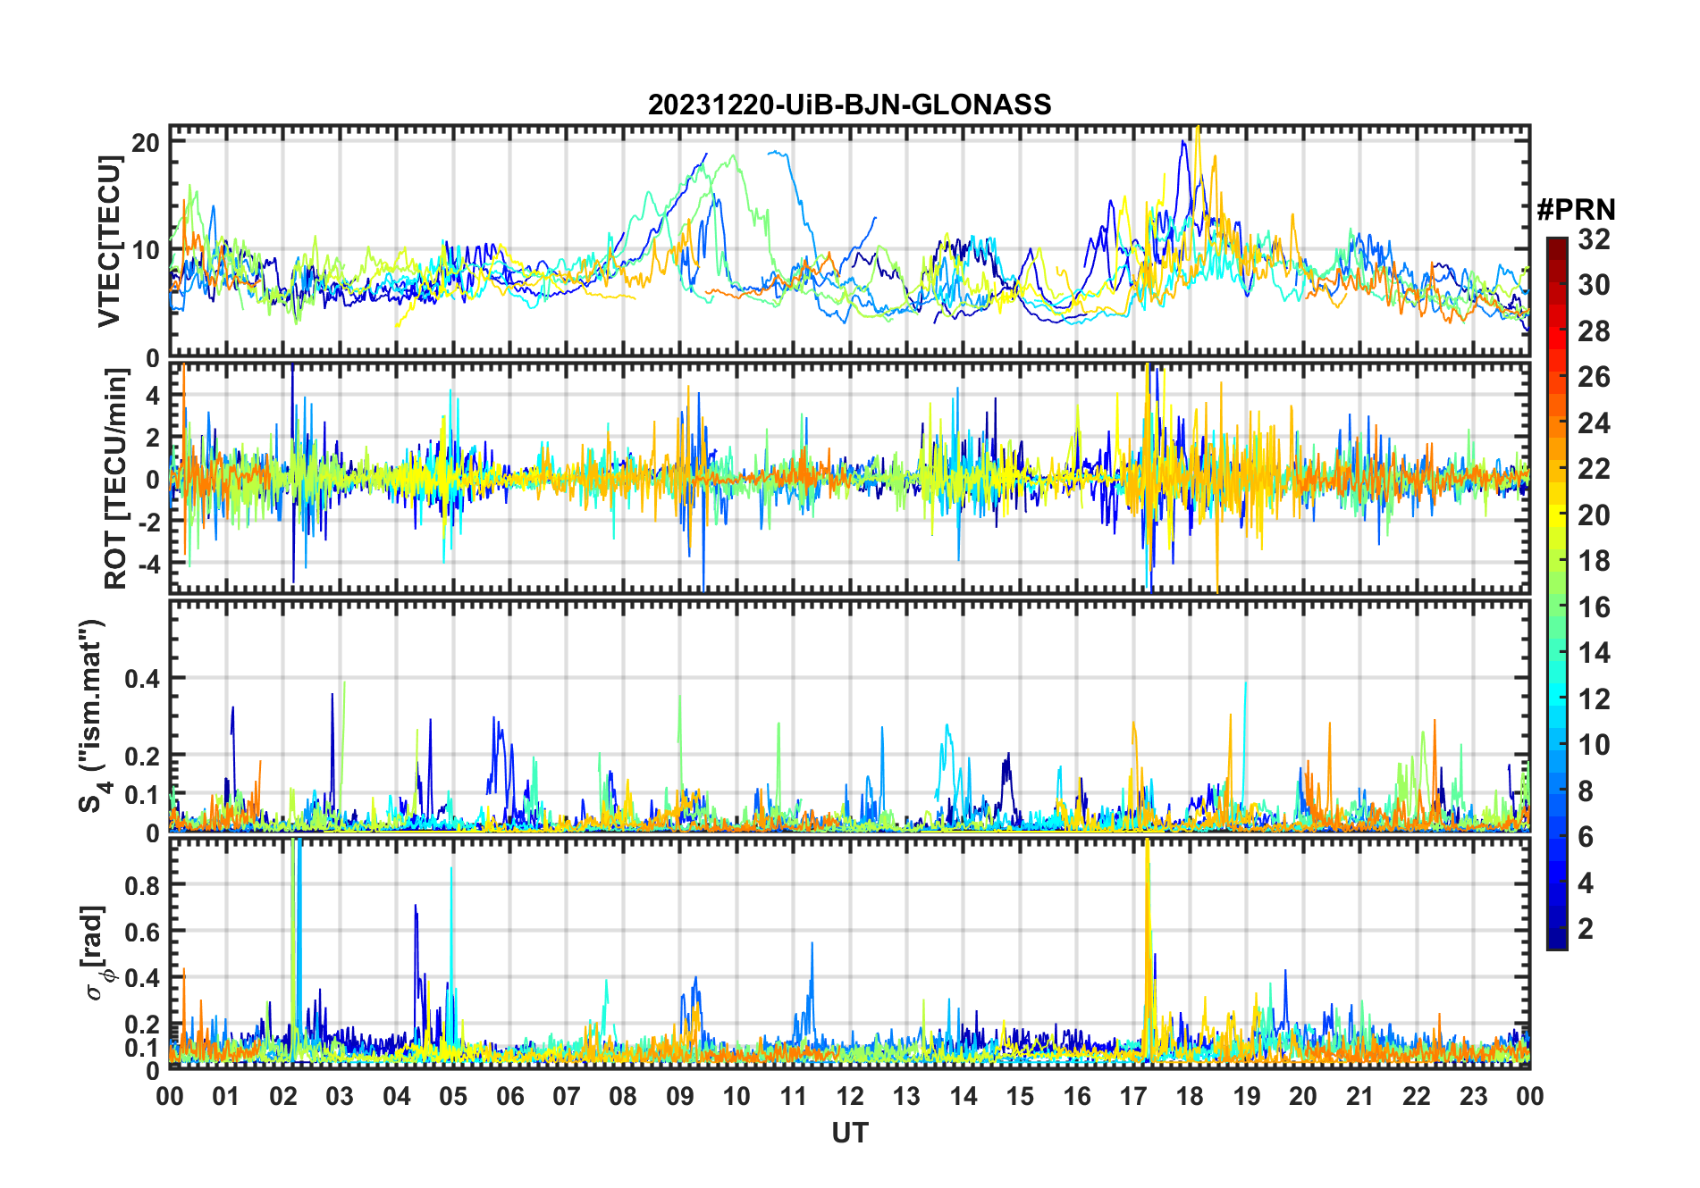The image size is (1700, 1188).
Task: Click the colorbar tick label 20
Action: tap(1594, 515)
